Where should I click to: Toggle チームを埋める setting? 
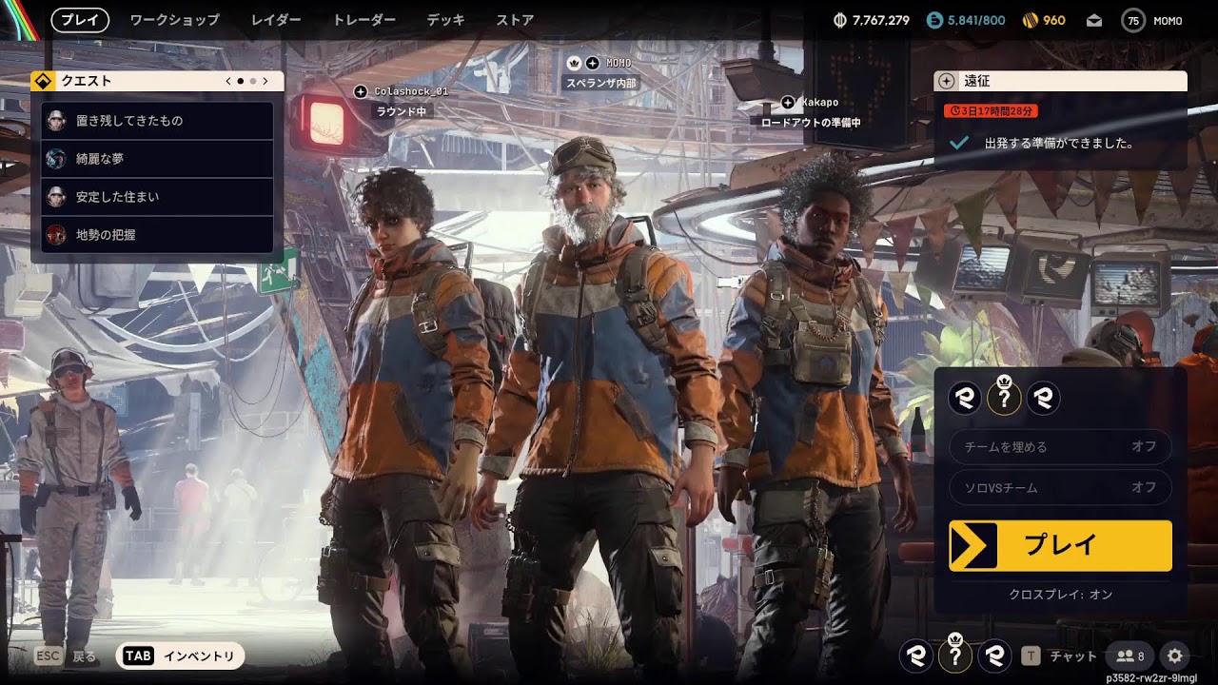pyautogui.click(x=1060, y=446)
